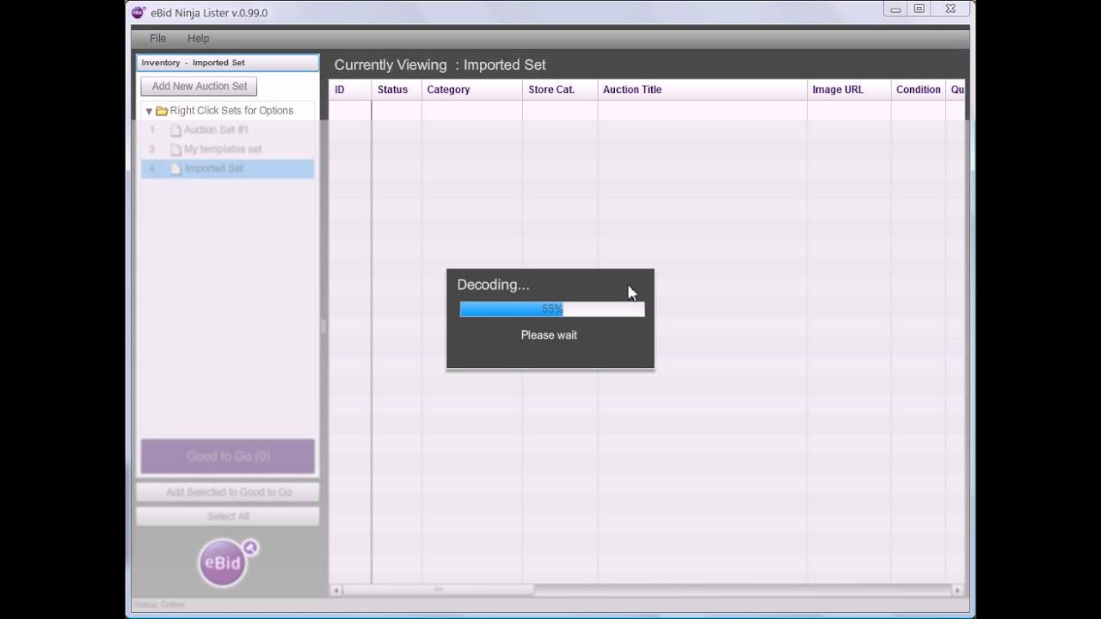The image size is (1101, 619).
Task: Click the Inventory - Imported Set header field
Action: pyautogui.click(x=228, y=63)
